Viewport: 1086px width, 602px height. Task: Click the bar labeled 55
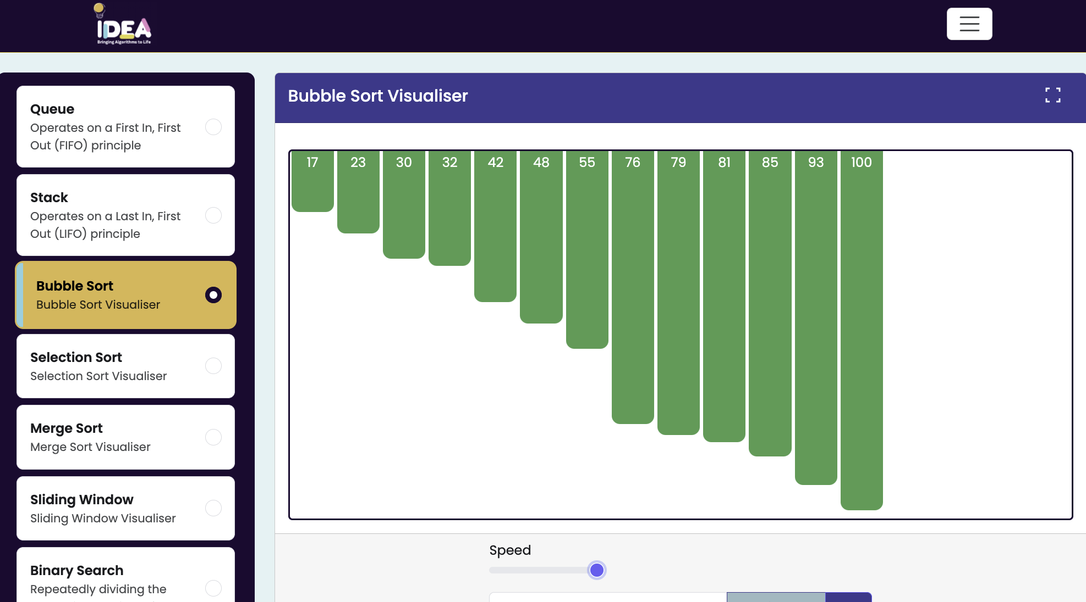[587, 250]
